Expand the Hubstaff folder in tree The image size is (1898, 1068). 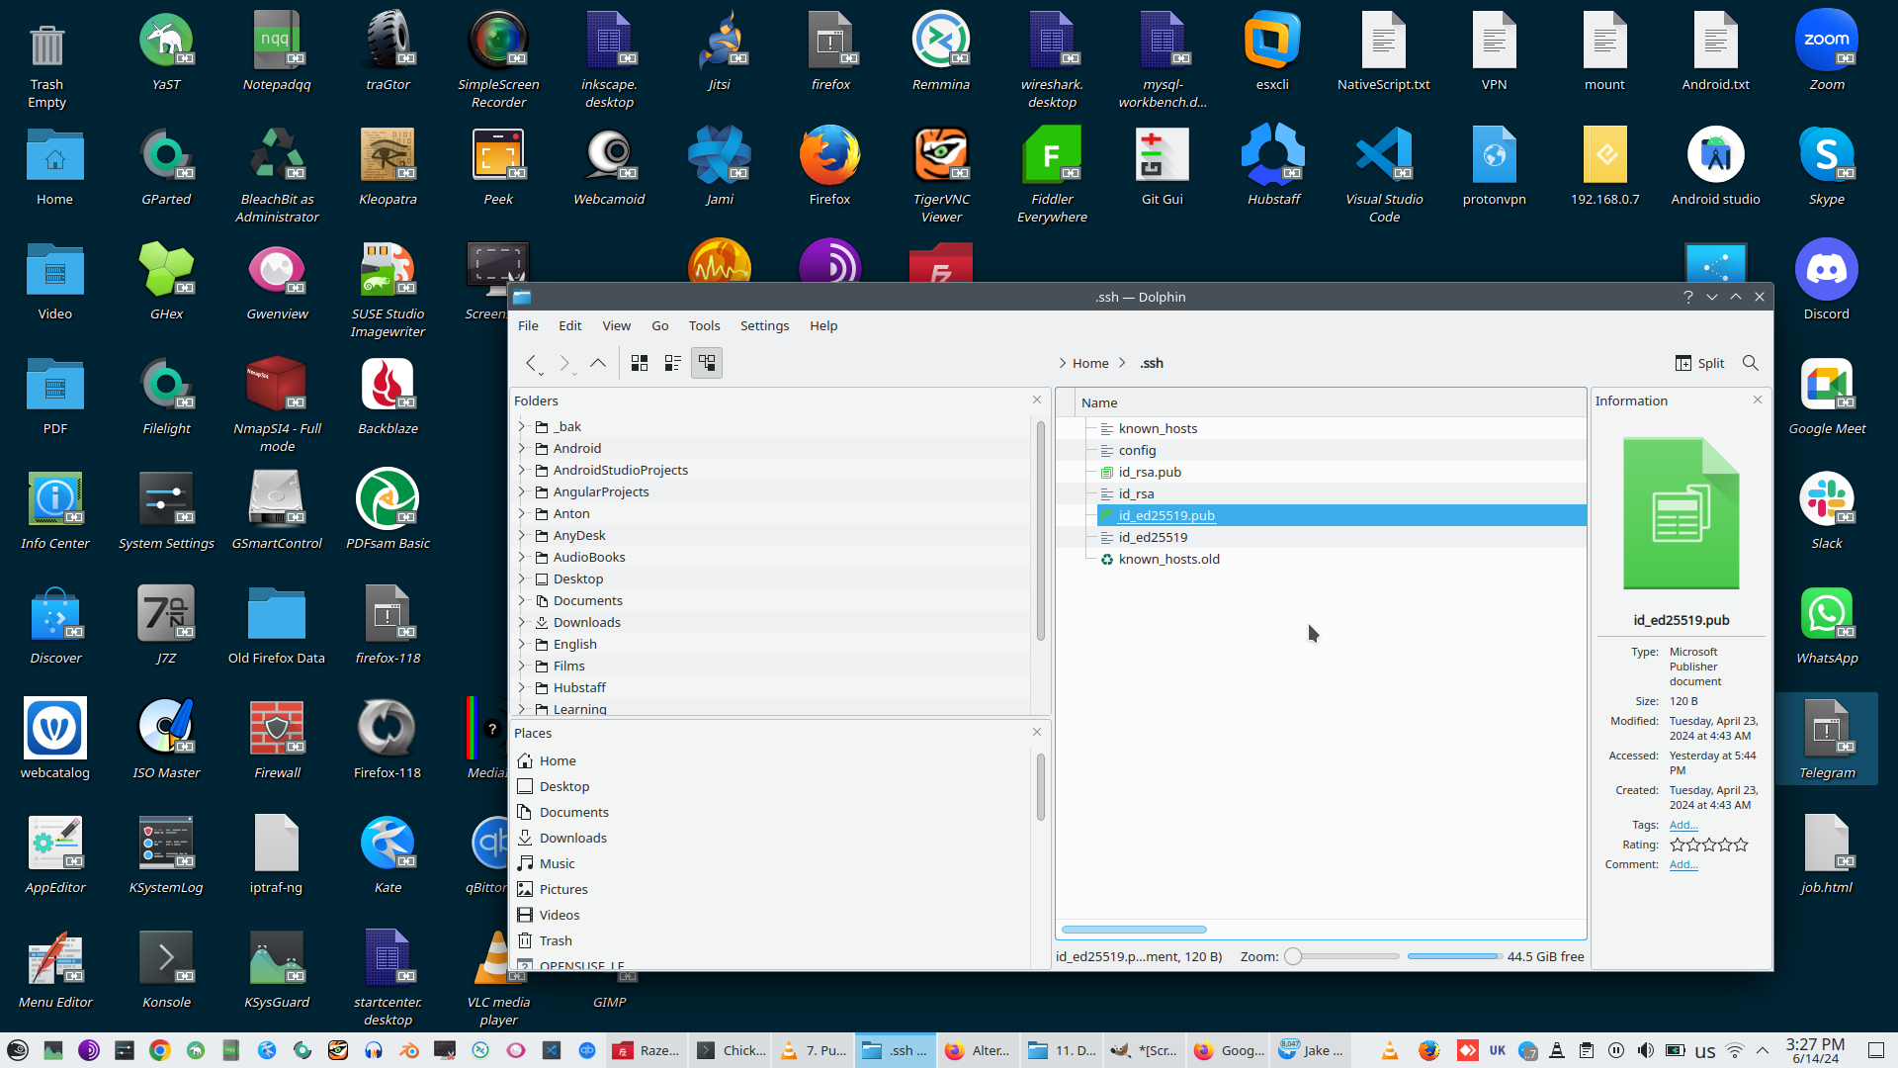(x=522, y=687)
